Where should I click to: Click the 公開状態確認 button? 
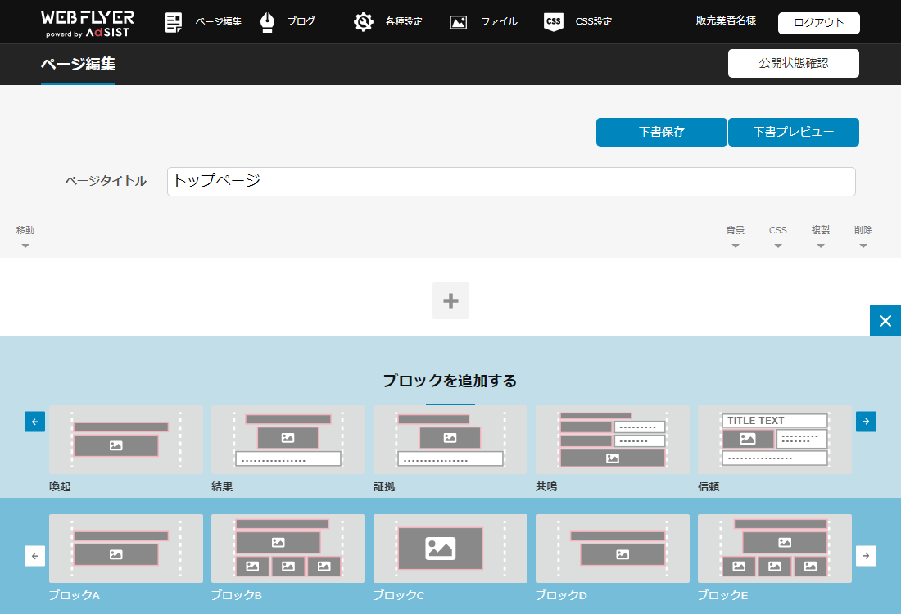click(x=793, y=63)
